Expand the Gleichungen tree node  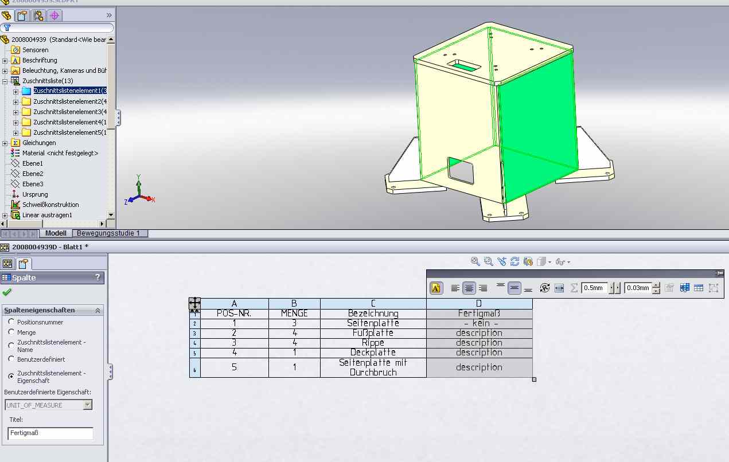point(5,143)
